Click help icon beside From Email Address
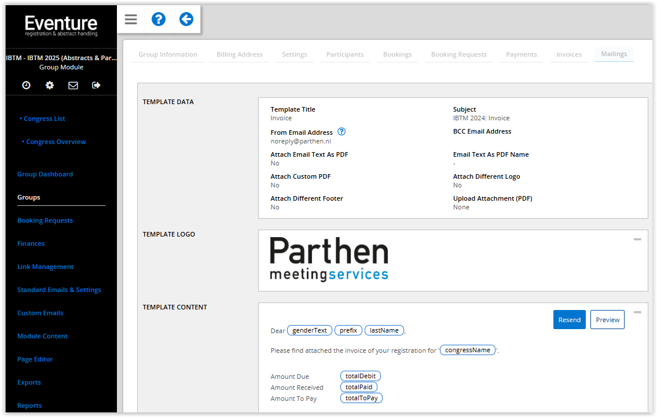Image resolution: width=657 pixels, height=417 pixels. pyautogui.click(x=342, y=132)
